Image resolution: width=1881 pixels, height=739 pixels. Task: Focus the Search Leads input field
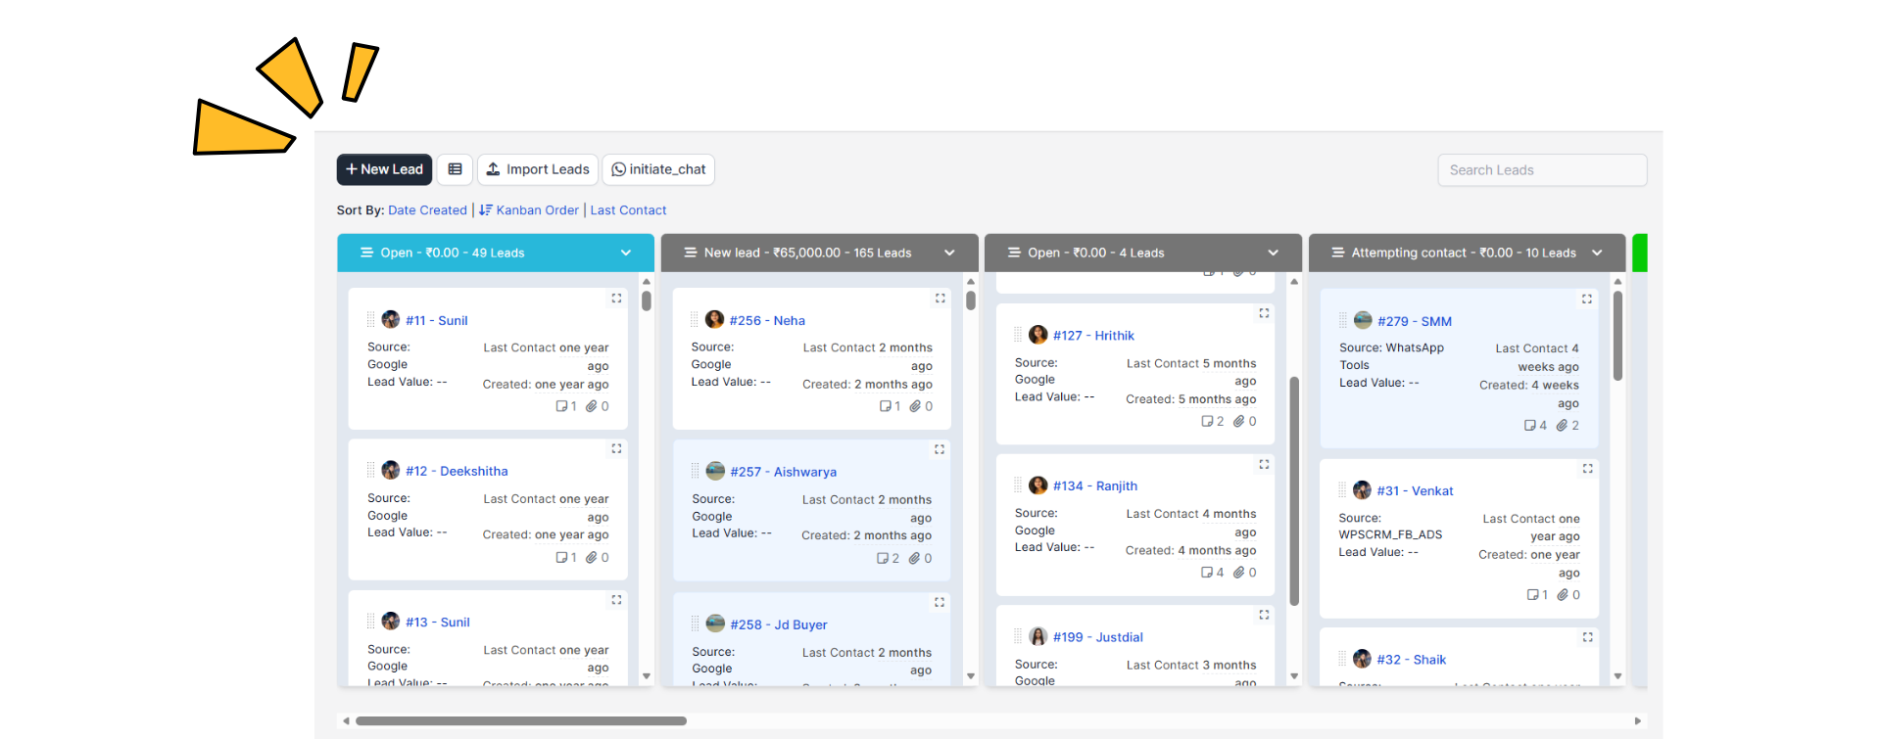1542,170
